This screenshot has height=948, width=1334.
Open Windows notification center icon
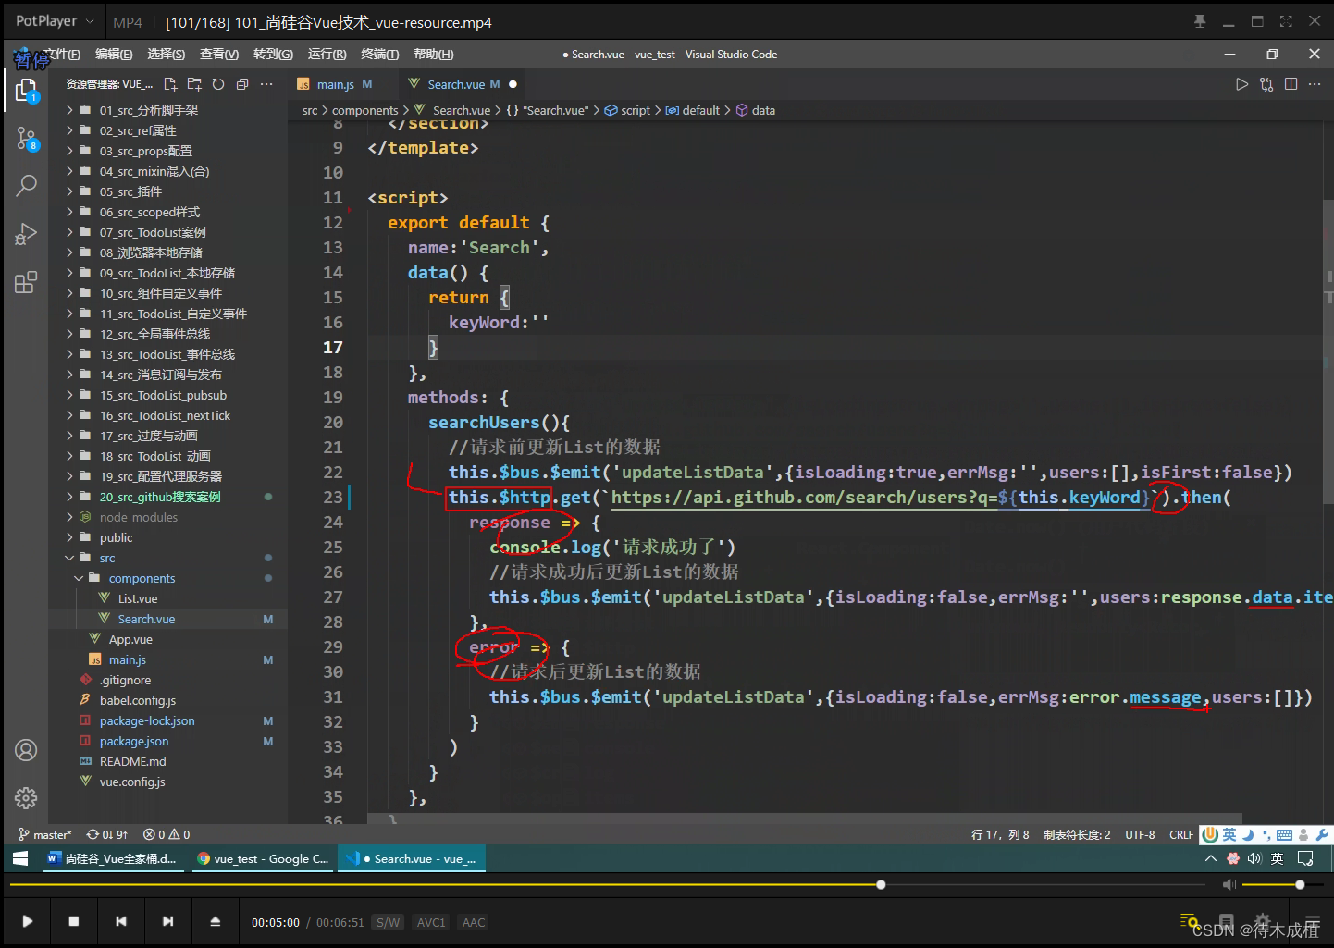[x=1305, y=858]
